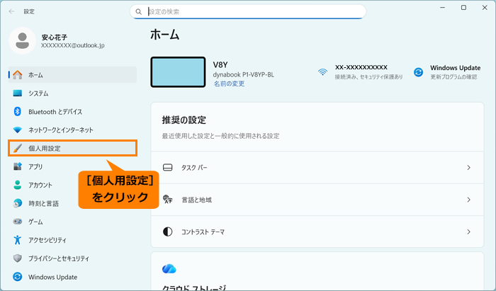Open ネットワークとインターネット settings

click(x=73, y=130)
